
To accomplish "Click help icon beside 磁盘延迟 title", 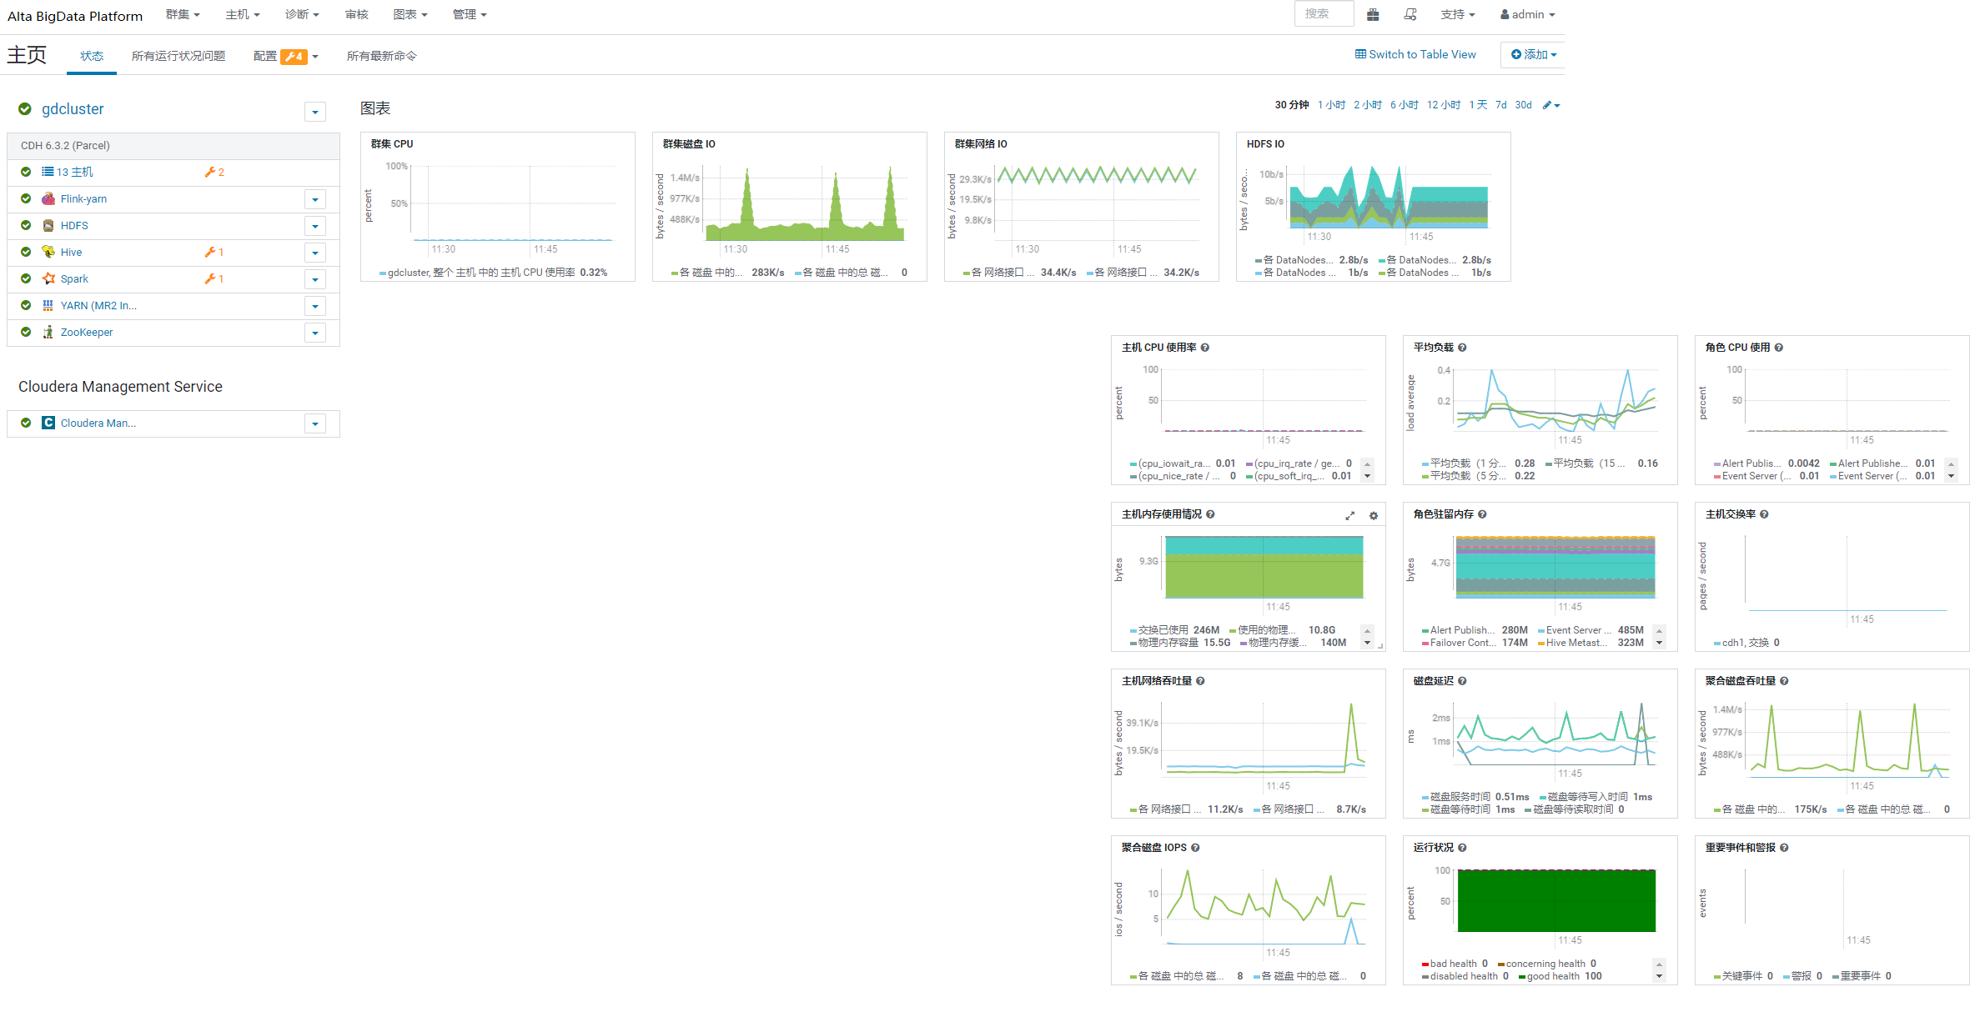I will (1462, 681).
